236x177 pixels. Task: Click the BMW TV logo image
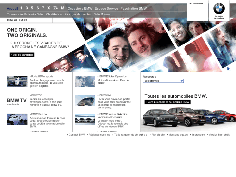[x=17, y=101]
